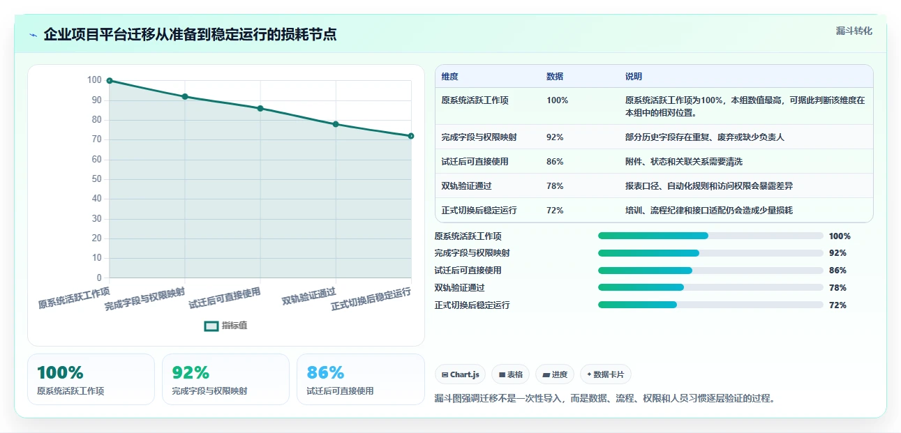Screen dimensions: 901x433
Task: Click the 78% value in the table
Action: (555, 186)
